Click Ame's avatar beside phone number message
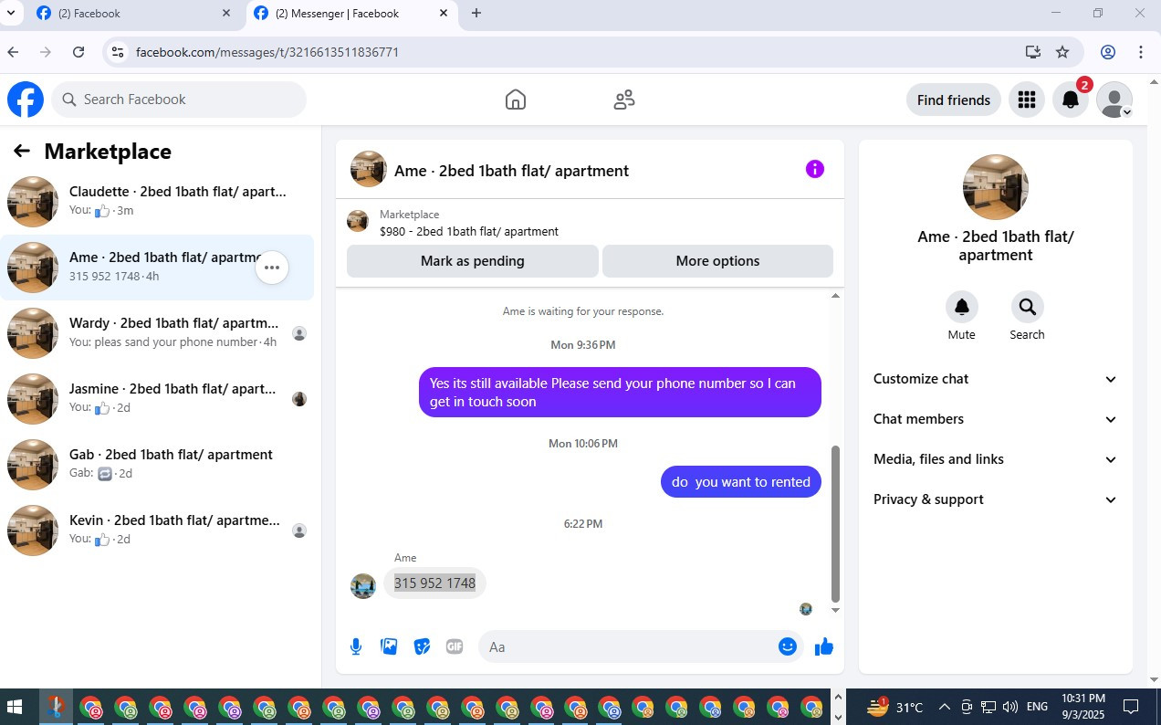The height and width of the screenshot is (725, 1161). [x=363, y=586]
